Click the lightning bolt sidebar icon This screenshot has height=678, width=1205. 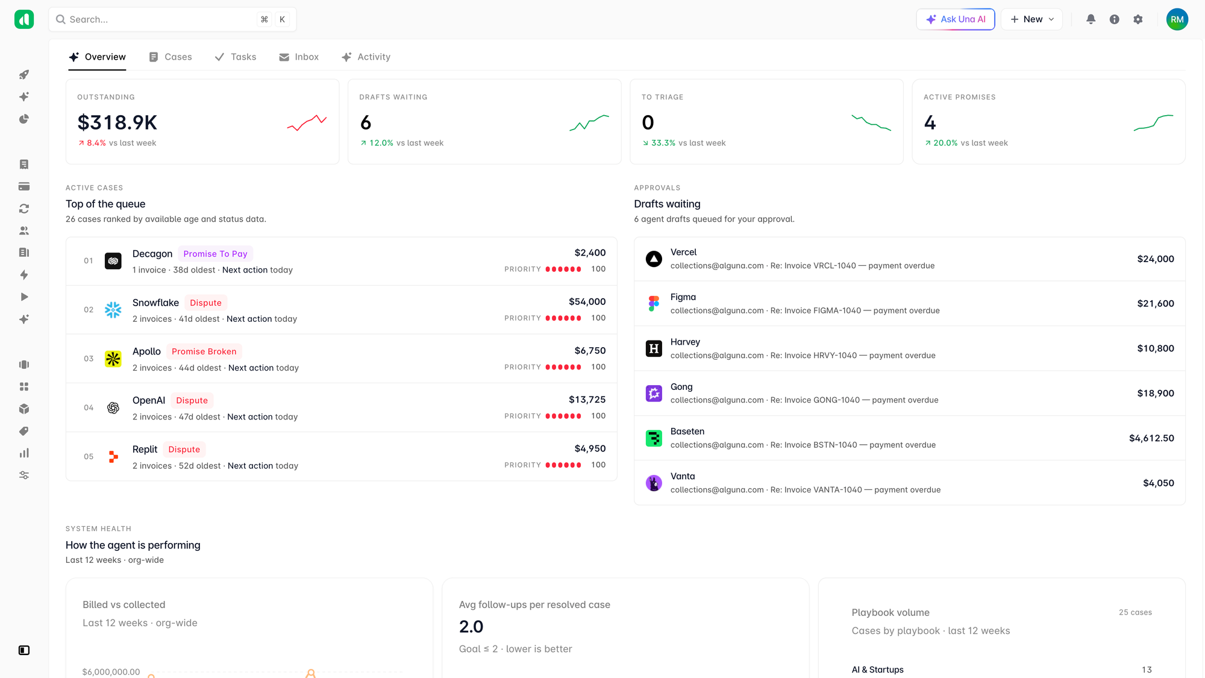24,275
